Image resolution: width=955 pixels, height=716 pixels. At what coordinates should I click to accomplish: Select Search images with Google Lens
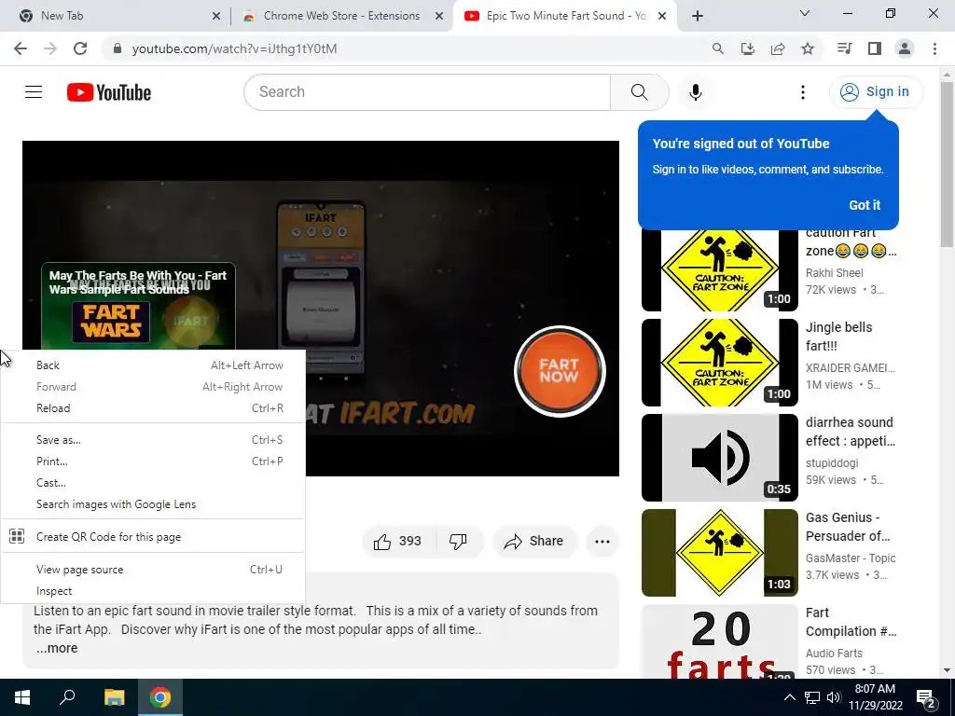[153, 504]
